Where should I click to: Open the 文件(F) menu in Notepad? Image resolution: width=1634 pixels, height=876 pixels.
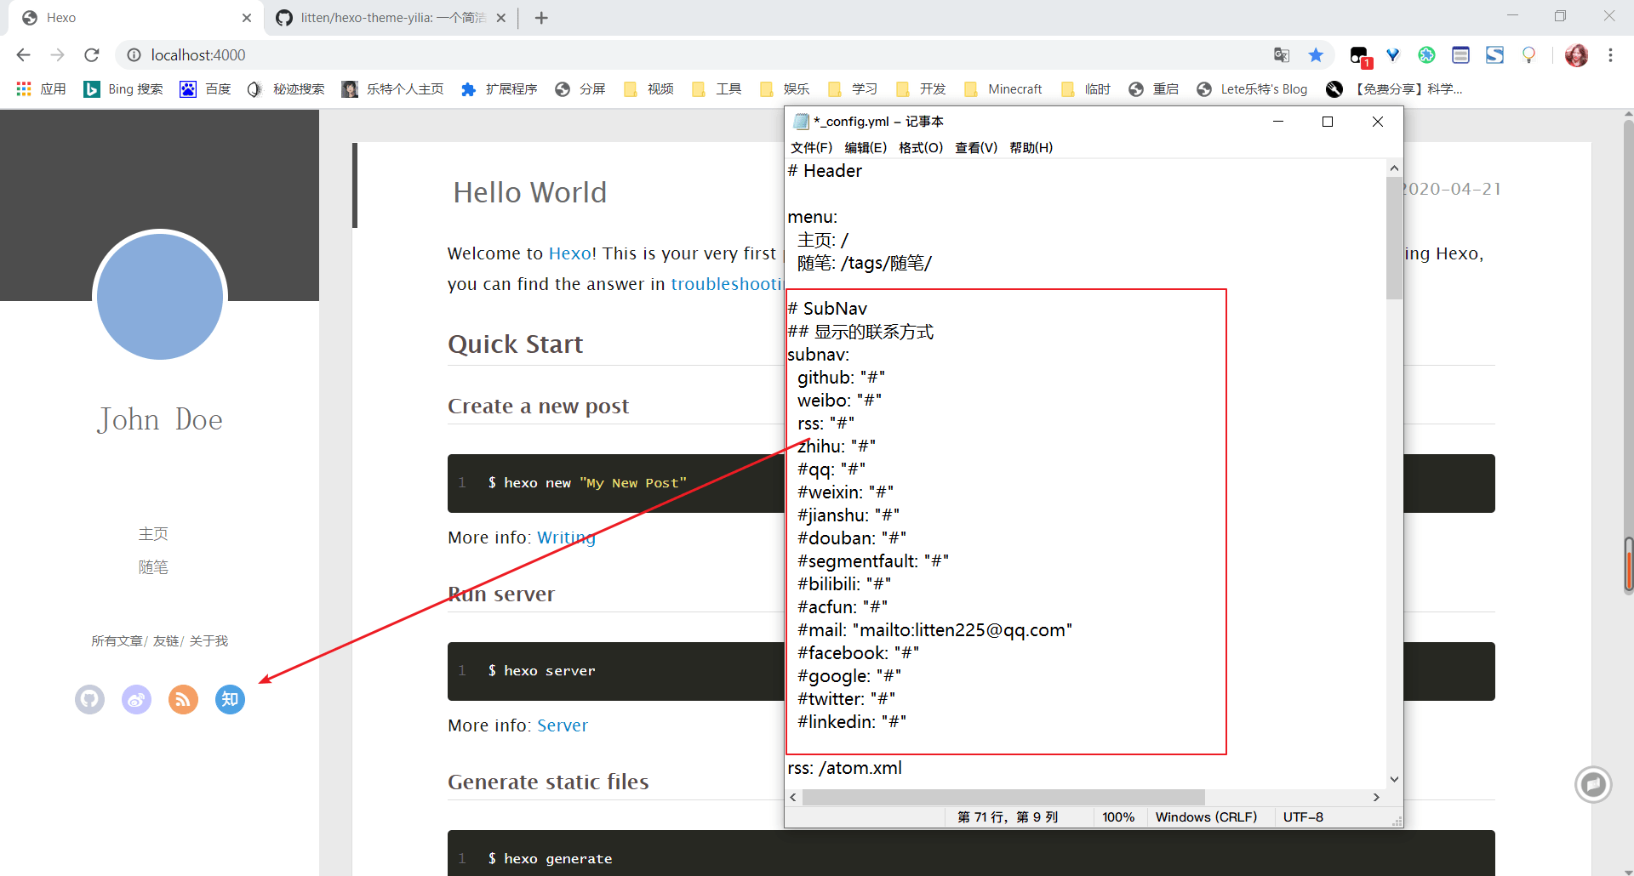[x=811, y=148]
